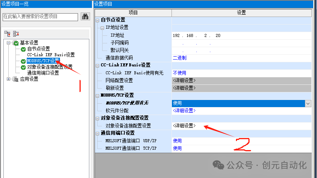Click the collapse-all tree icon
This screenshot has height=178, width=317.
[16, 34]
